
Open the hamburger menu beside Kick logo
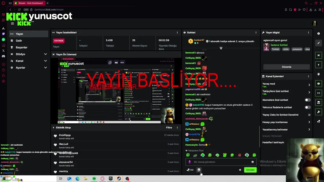tap(12, 24)
